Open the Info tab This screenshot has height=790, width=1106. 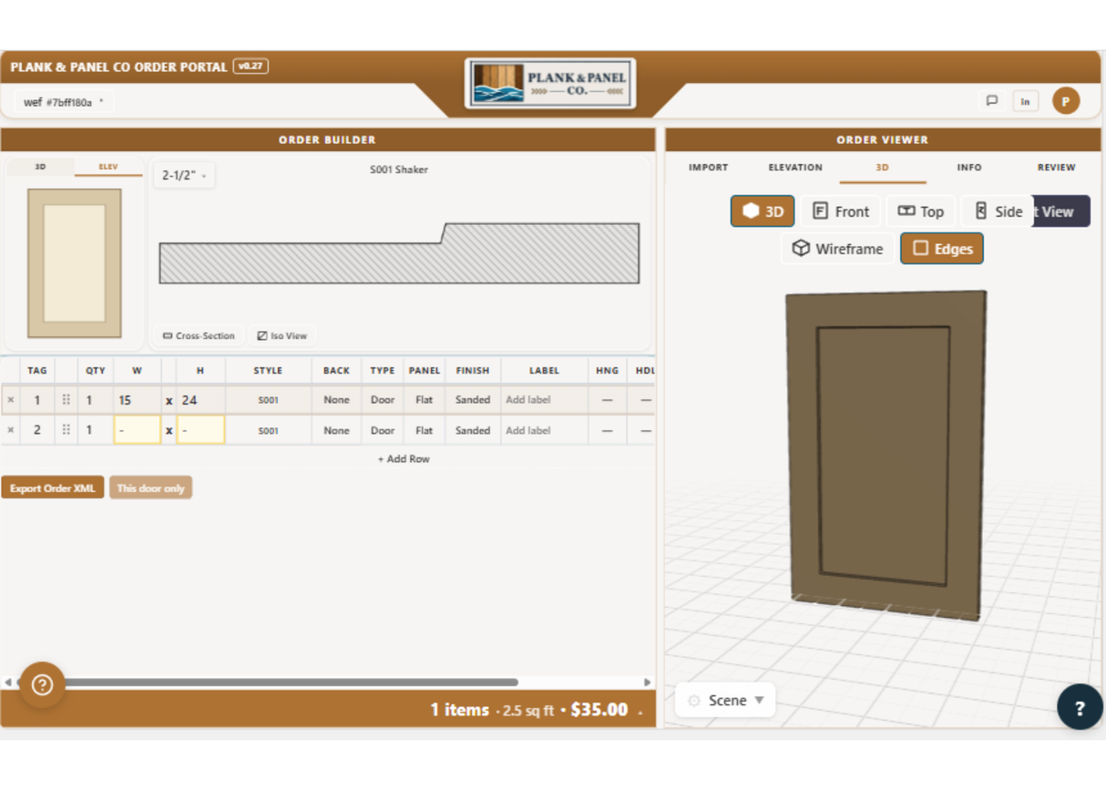click(969, 168)
